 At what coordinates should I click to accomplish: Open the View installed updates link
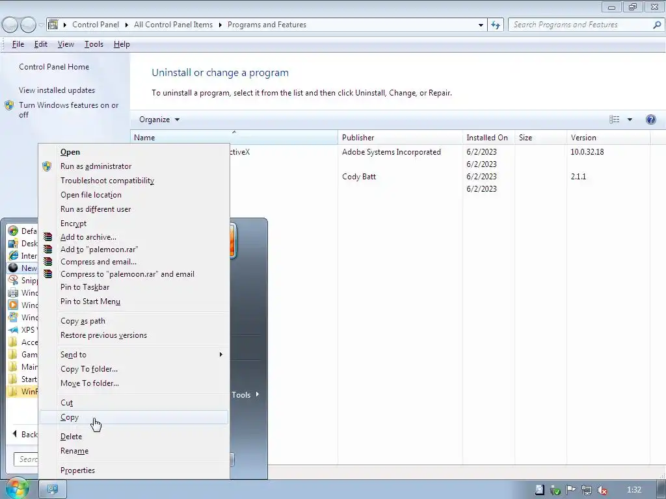click(x=57, y=90)
